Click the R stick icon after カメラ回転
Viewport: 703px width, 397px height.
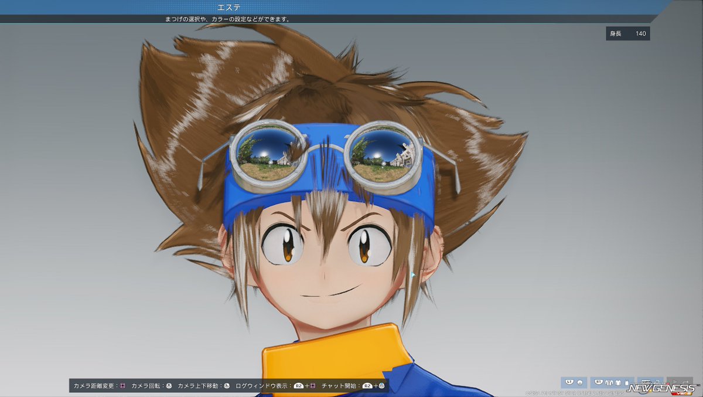(169, 386)
